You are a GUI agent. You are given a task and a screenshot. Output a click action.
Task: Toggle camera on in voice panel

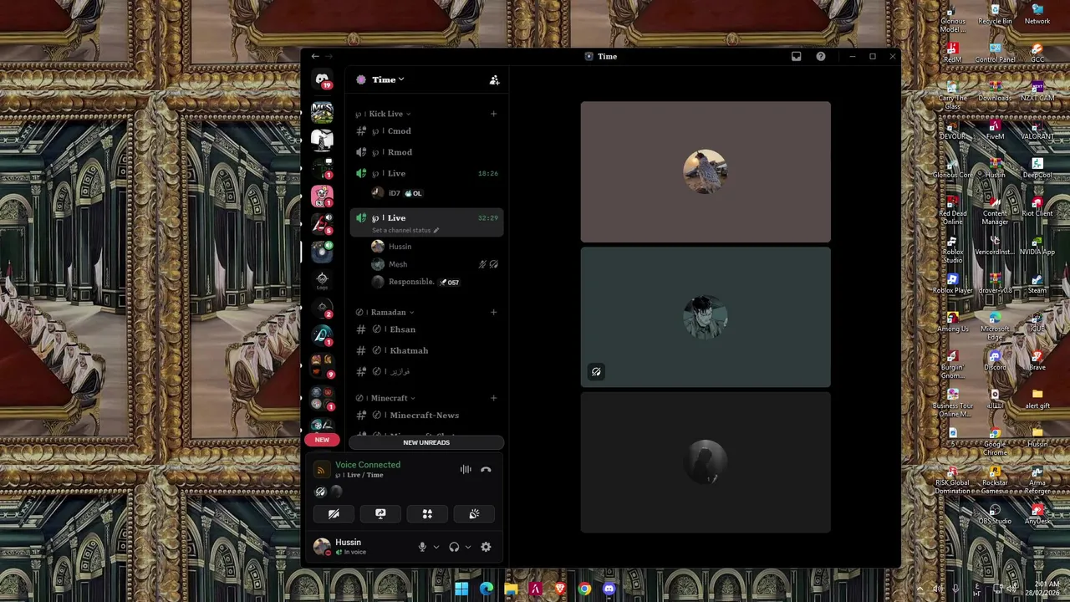pos(334,514)
